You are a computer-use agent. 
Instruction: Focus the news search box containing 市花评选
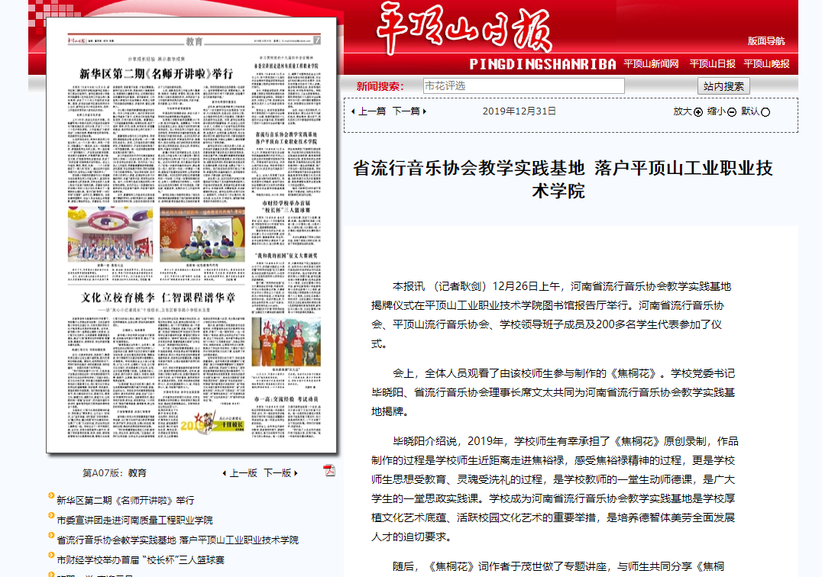pyautogui.click(x=524, y=86)
